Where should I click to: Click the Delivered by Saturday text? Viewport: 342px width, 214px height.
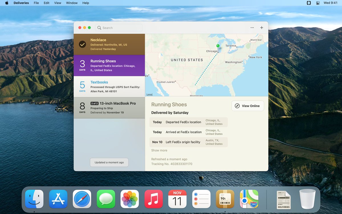pos(170,113)
